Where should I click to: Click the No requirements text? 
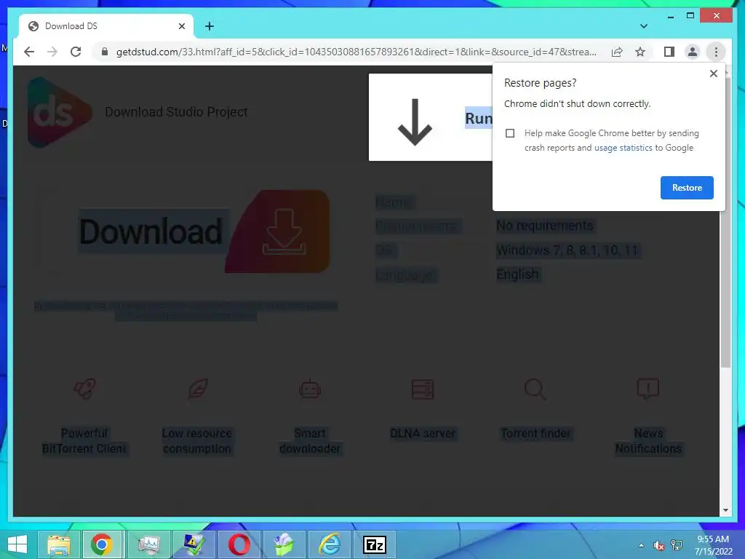pyautogui.click(x=544, y=226)
